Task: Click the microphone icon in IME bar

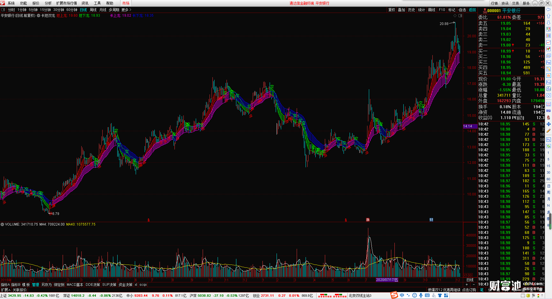Action: 421,295
